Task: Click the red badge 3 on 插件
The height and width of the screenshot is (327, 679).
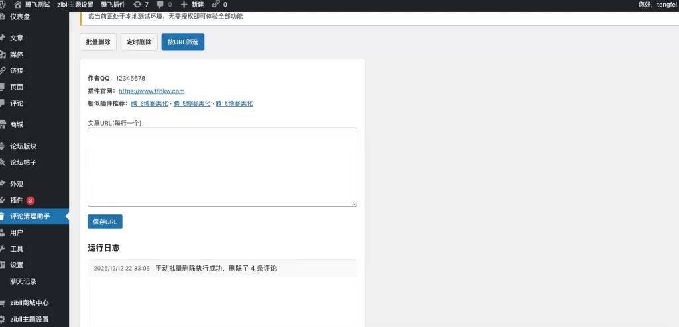Action: [31, 201]
